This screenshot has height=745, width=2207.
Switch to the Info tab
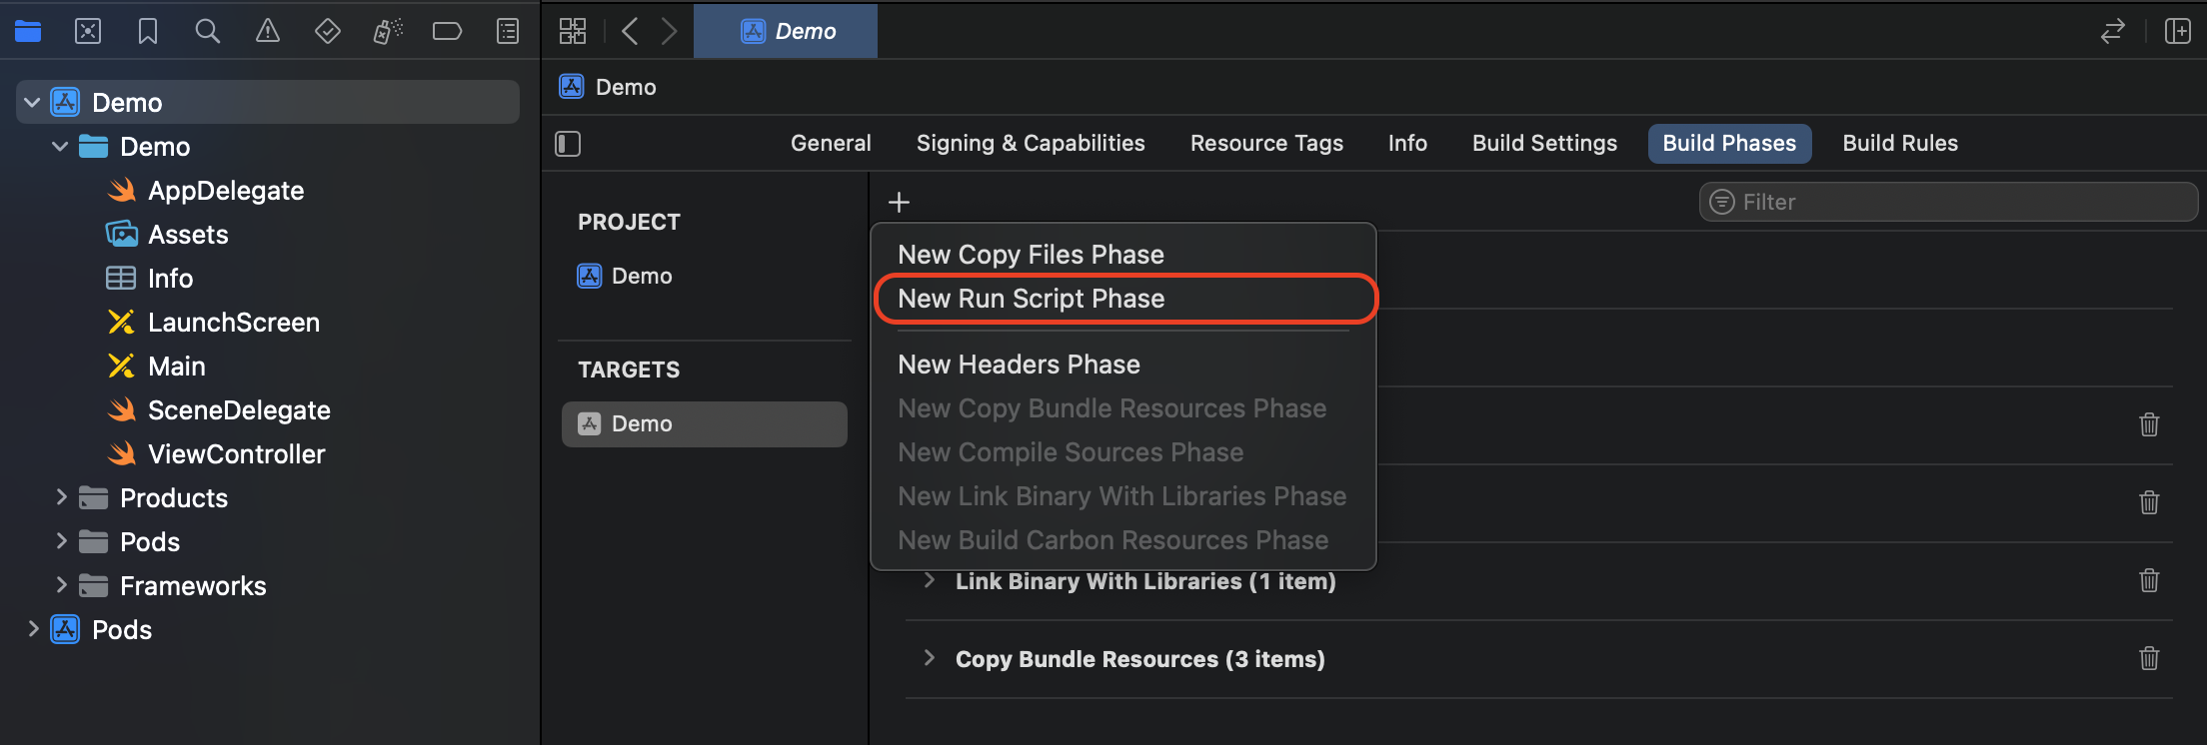pos(1407,143)
